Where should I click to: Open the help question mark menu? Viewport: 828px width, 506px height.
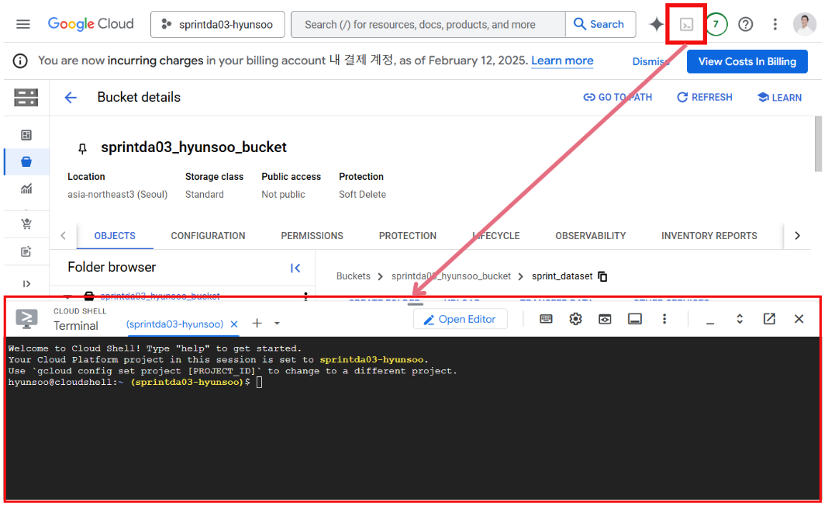[746, 24]
